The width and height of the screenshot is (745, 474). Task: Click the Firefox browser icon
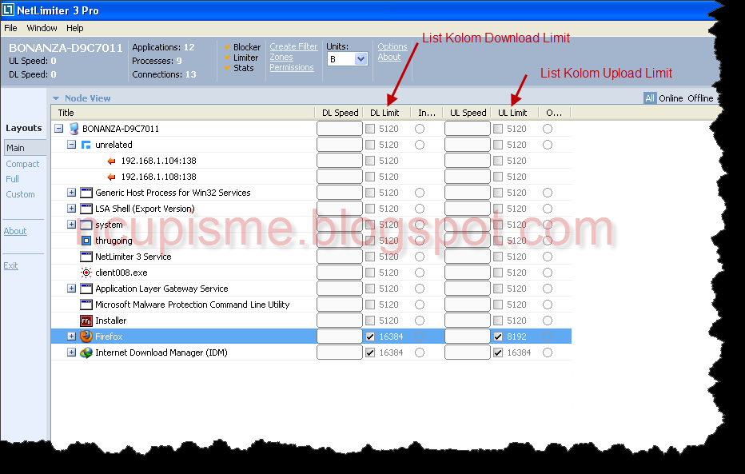click(x=86, y=337)
